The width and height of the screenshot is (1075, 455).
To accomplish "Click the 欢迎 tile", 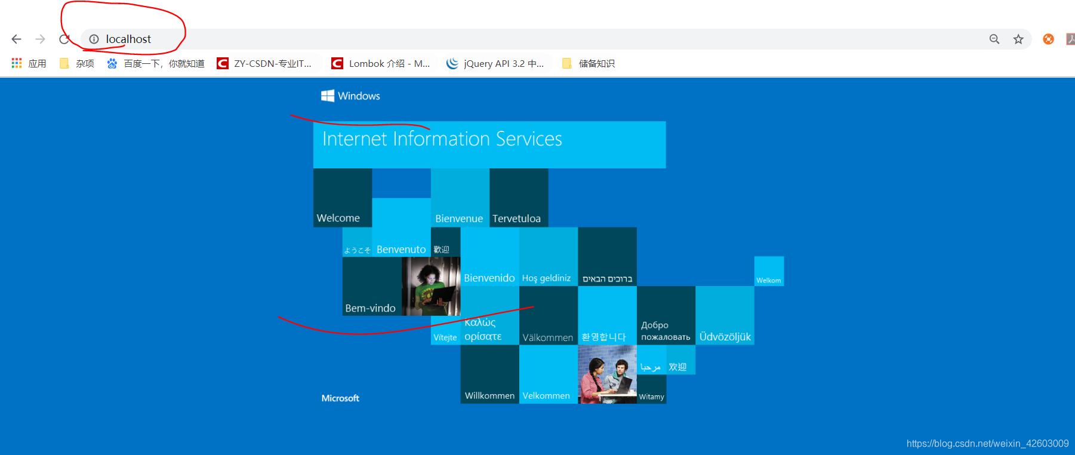I will coord(680,359).
